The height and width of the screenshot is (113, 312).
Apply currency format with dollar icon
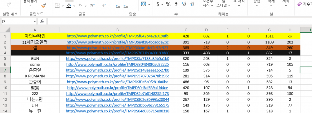point(158,4)
